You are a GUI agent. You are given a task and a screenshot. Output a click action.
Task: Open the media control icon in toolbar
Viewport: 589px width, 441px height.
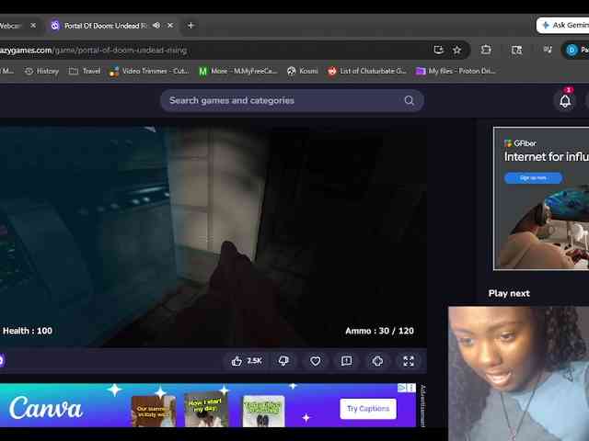548,50
